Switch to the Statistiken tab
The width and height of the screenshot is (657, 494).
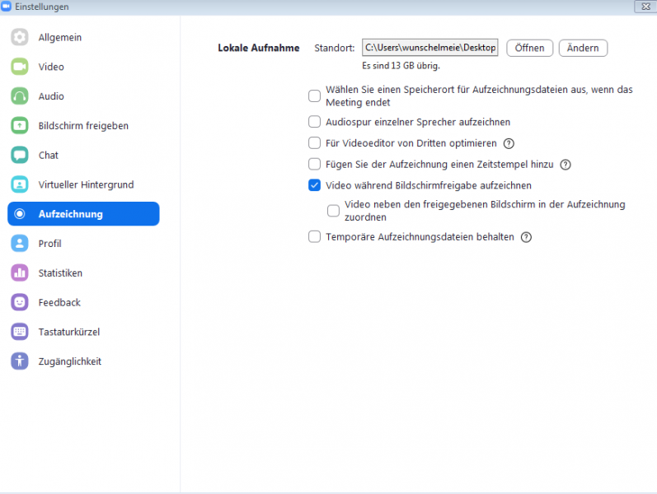[x=83, y=273]
